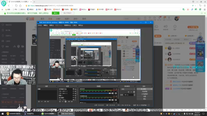
Task: Open user avatar in Douyu header
Action: [x=176, y=19]
